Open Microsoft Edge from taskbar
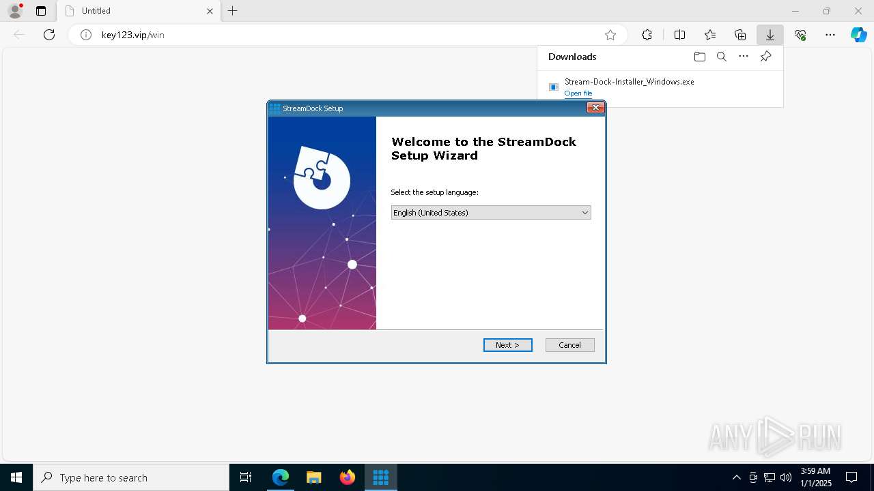Screen dimensions: 874x491 281,477
